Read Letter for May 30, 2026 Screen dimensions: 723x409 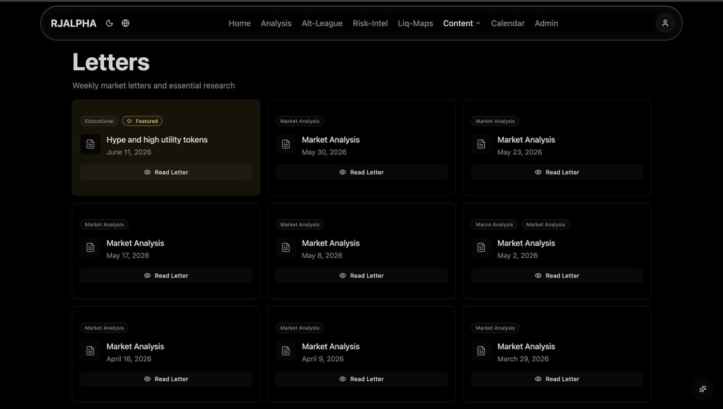(361, 172)
